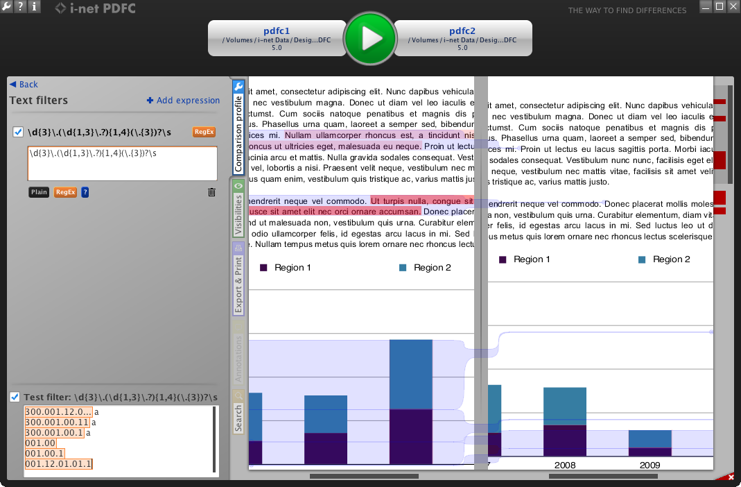Click Region 2 legend swatch in right document
The width and height of the screenshot is (741, 487).
(x=642, y=259)
